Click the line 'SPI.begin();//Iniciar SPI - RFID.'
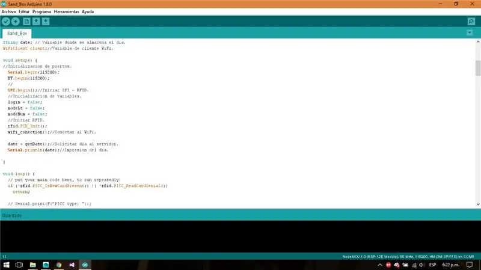This screenshot has height=270, width=481. pos(48,90)
